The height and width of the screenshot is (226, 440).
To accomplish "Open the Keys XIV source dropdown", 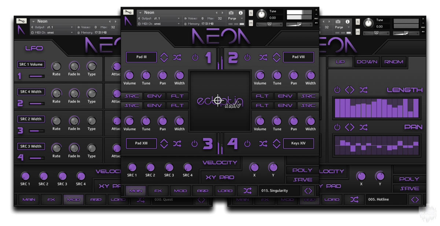I will tap(298, 143).
